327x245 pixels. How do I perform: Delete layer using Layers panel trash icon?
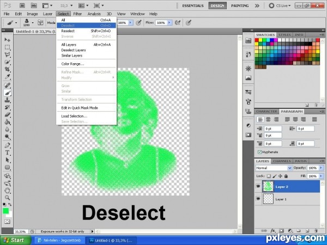(316, 231)
